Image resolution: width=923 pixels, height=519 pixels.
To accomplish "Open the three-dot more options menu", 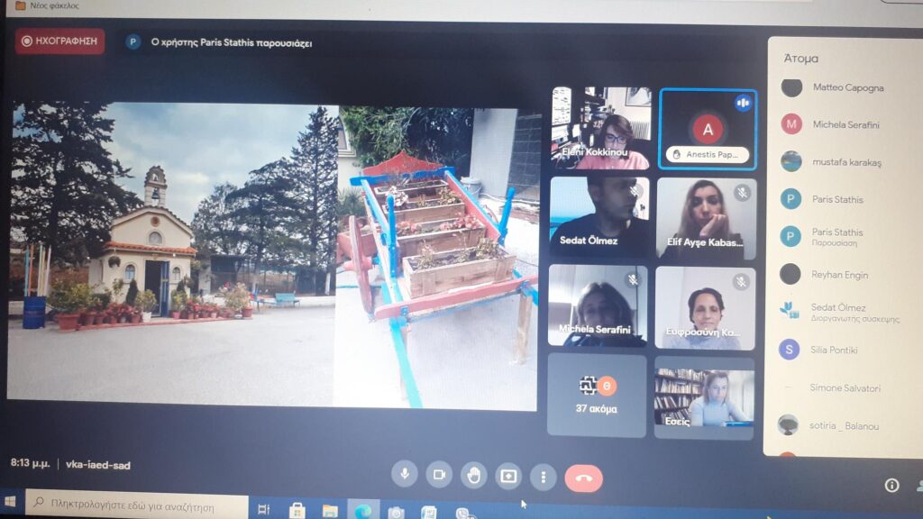I will (x=543, y=478).
